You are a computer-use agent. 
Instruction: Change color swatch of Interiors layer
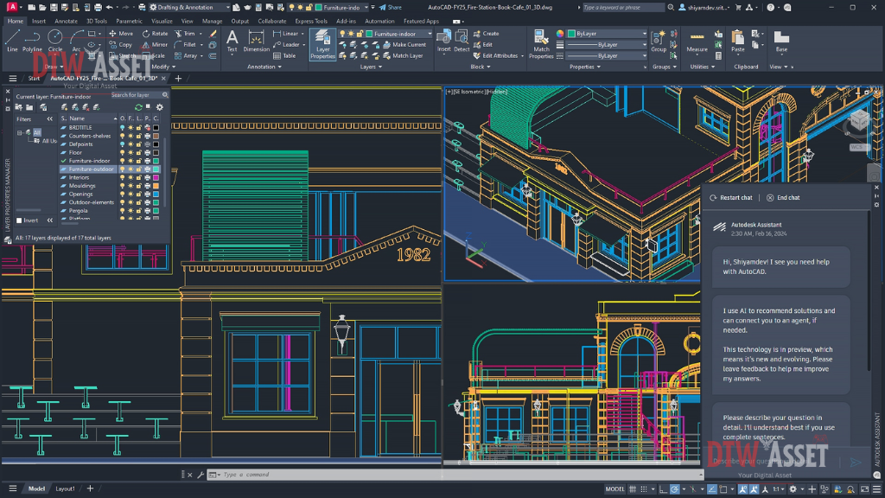coord(156,177)
